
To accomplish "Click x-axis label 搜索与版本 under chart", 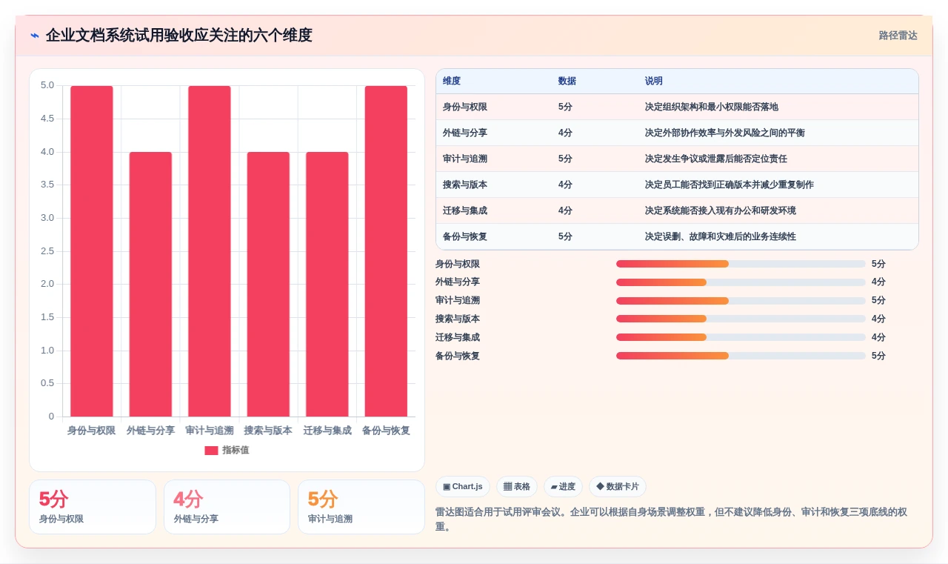I will tap(268, 431).
